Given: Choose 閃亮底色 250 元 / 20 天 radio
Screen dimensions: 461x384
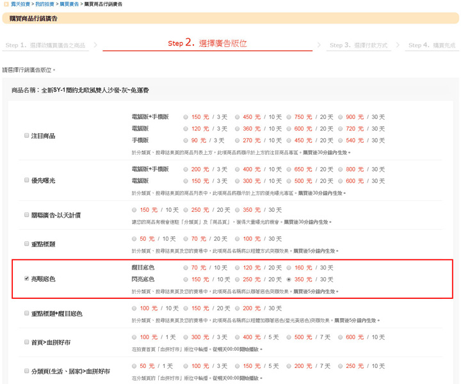Looking at the screenshot, I should tap(238, 280).
